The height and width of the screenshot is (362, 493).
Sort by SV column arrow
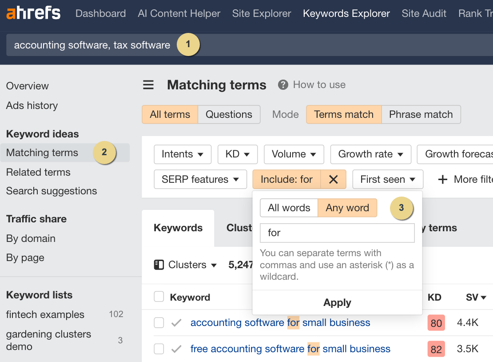coord(484,298)
